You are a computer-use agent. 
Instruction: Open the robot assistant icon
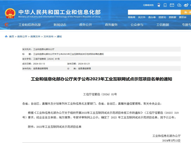click(x=158, y=5)
